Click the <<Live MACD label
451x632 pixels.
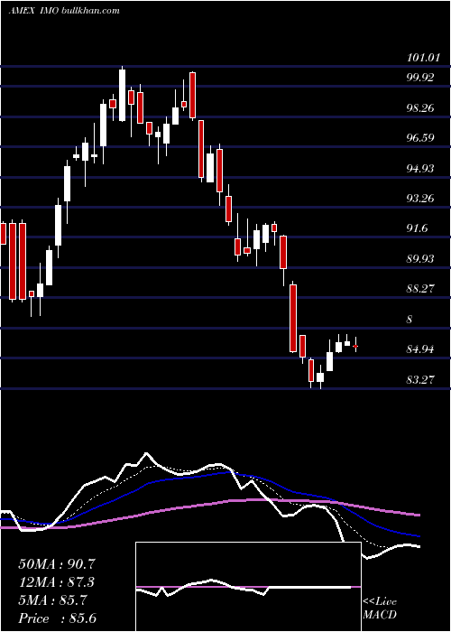(380, 609)
